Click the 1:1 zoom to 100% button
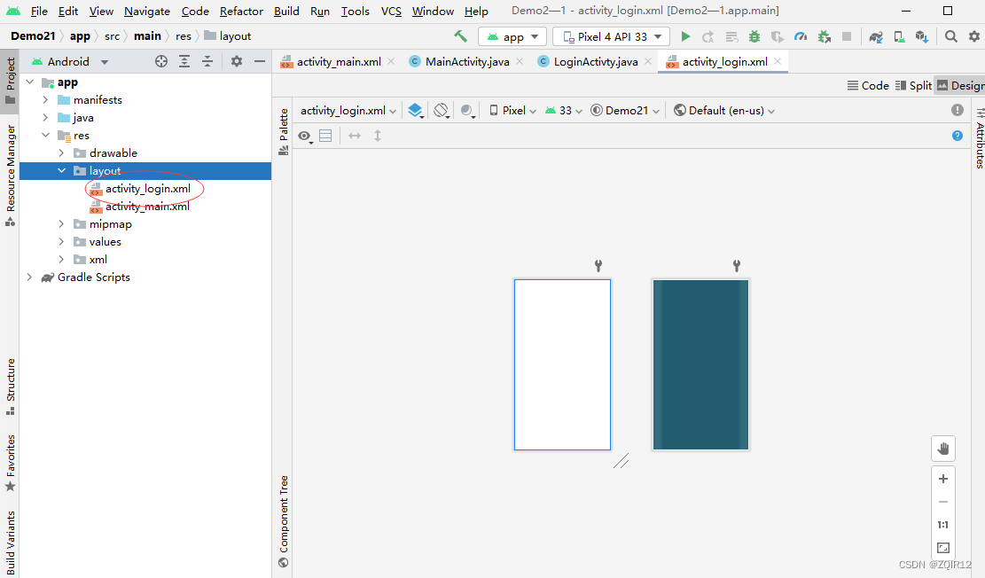The width and height of the screenshot is (985, 578). coord(943,525)
